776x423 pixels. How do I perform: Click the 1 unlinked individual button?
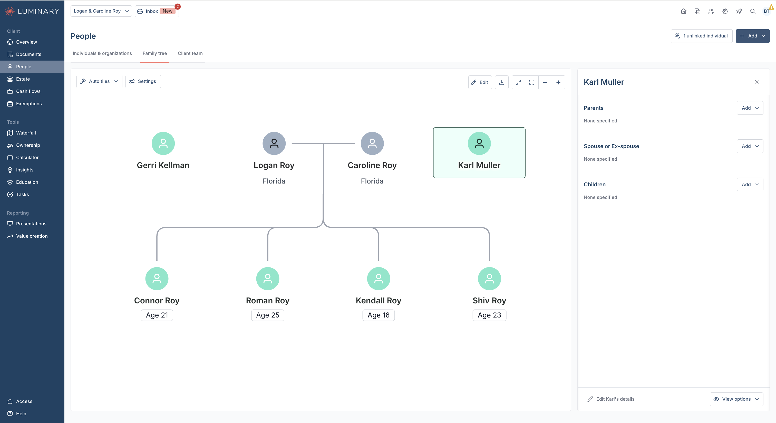(701, 36)
